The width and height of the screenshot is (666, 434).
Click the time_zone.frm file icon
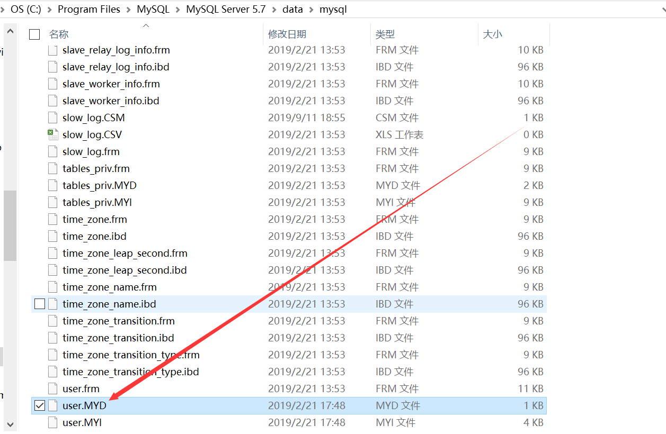[52, 220]
